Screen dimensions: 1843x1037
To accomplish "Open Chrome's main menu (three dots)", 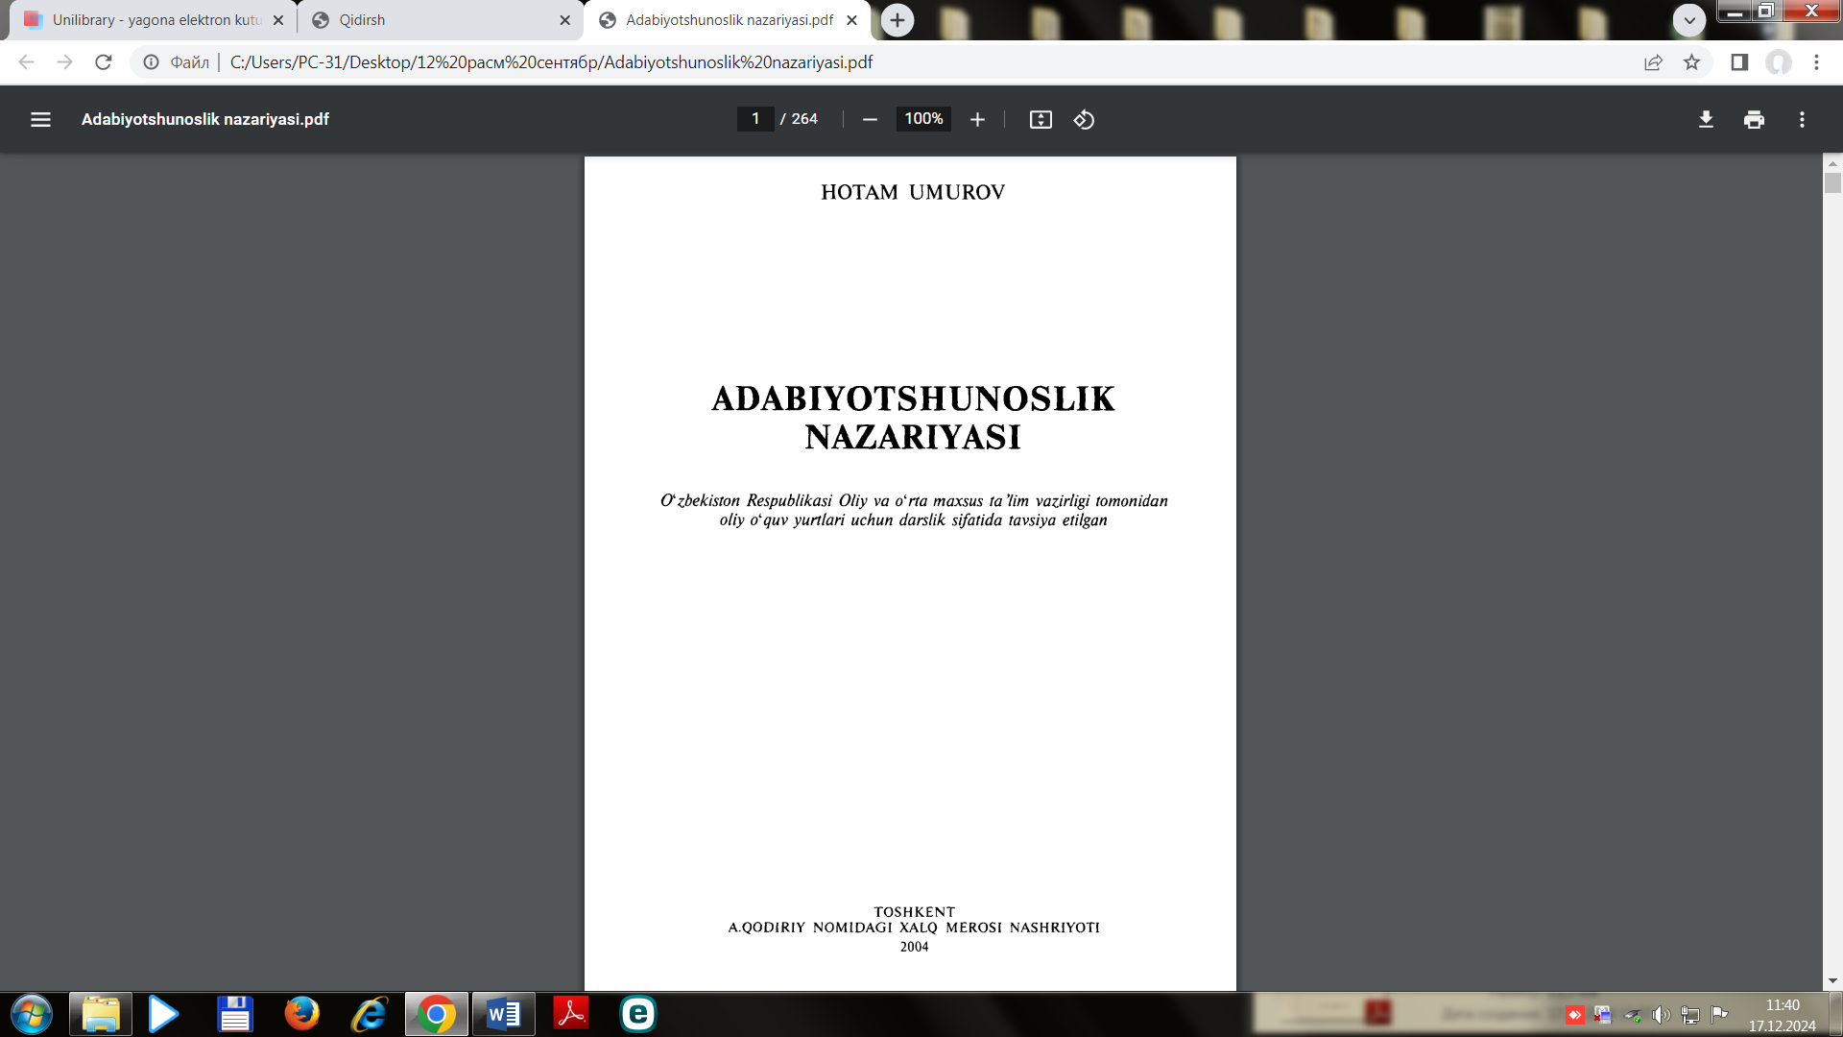I will click(1816, 61).
